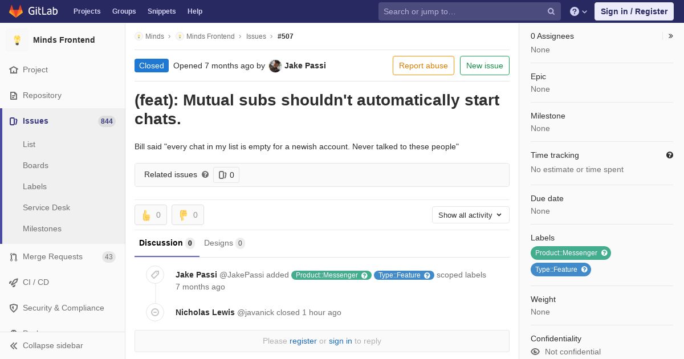Click the register link to reply
The height and width of the screenshot is (359, 684).
(x=303, y=341)
